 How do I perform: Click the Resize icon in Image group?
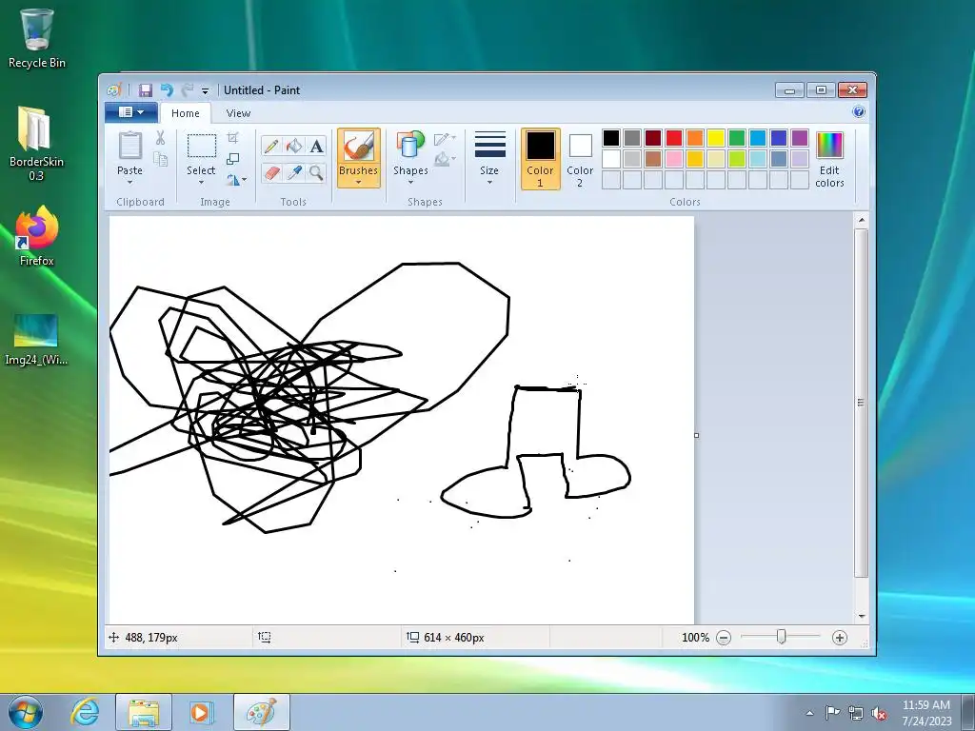pyautogui.click(x=233, y=159)
